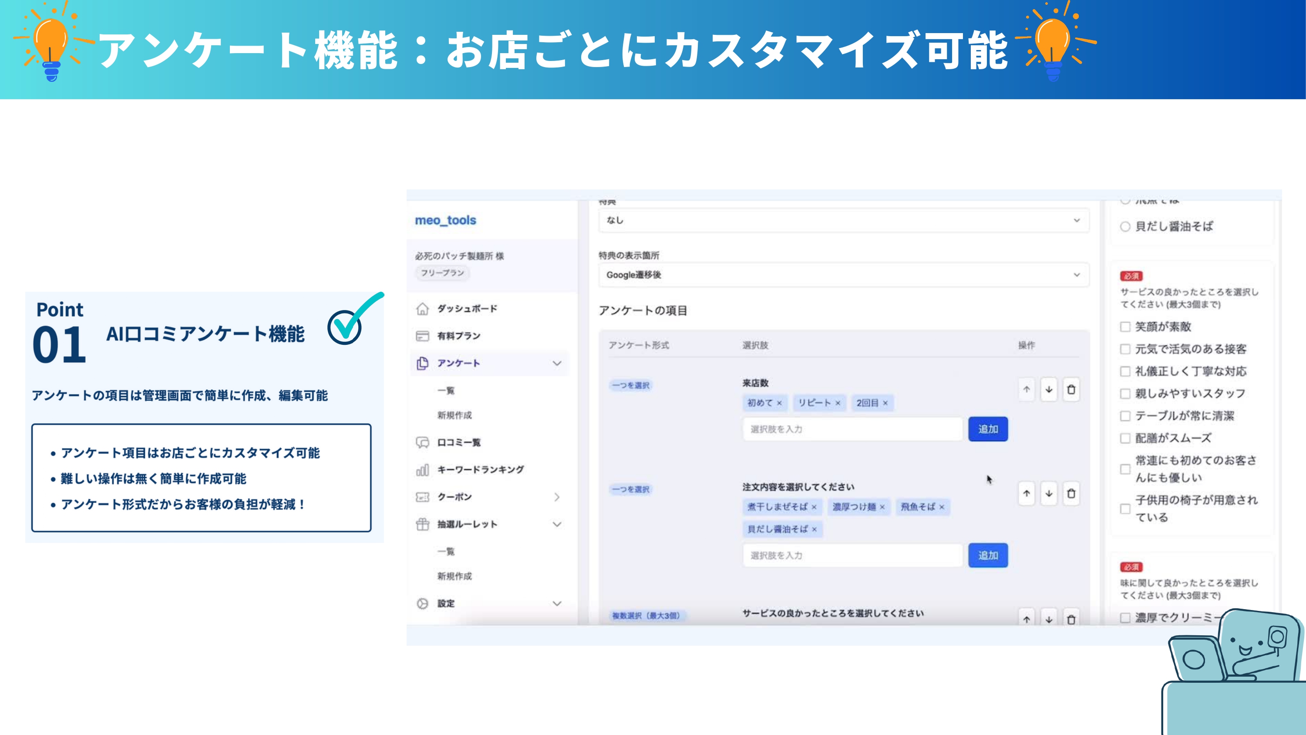Check the 親しみやすいスタッフ checkbox
1306x735 pixels.
point(1125,394)
